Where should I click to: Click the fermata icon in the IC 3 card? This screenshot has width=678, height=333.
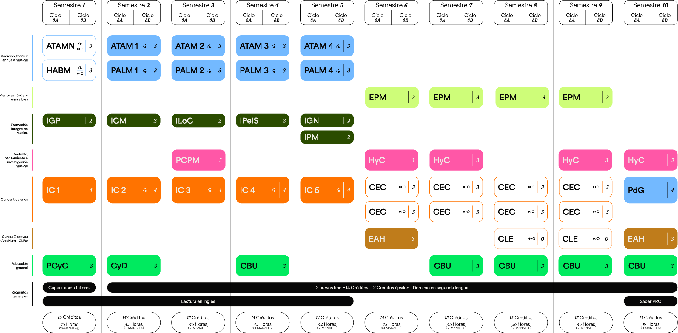[x=209, y=190]
